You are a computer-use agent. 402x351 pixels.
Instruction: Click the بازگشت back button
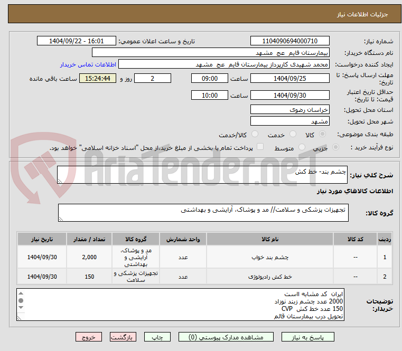123,337
